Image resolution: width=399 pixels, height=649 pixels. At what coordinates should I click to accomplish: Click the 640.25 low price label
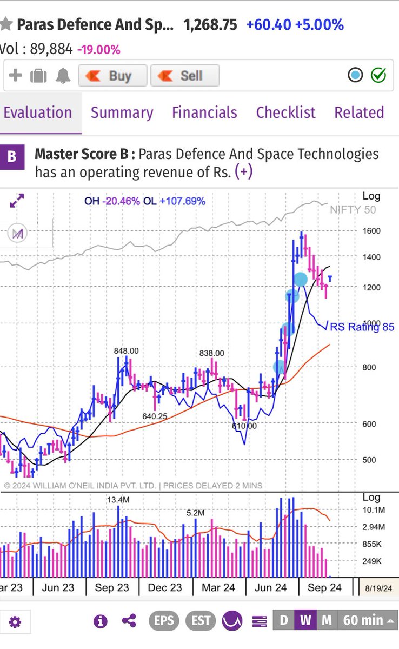coord(154,416)
